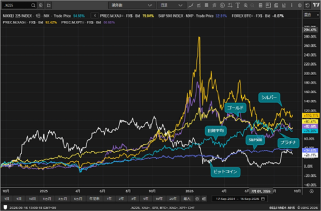Choose the 1ヵ月 range button
Viewport: 321px width, 211px height.
click(47, 199)
